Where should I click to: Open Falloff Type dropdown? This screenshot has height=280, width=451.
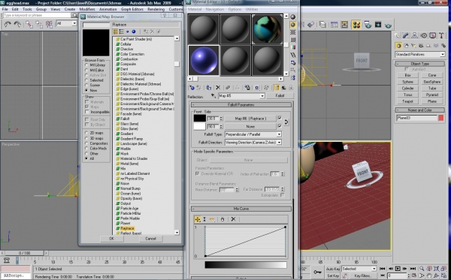[253, 134]
